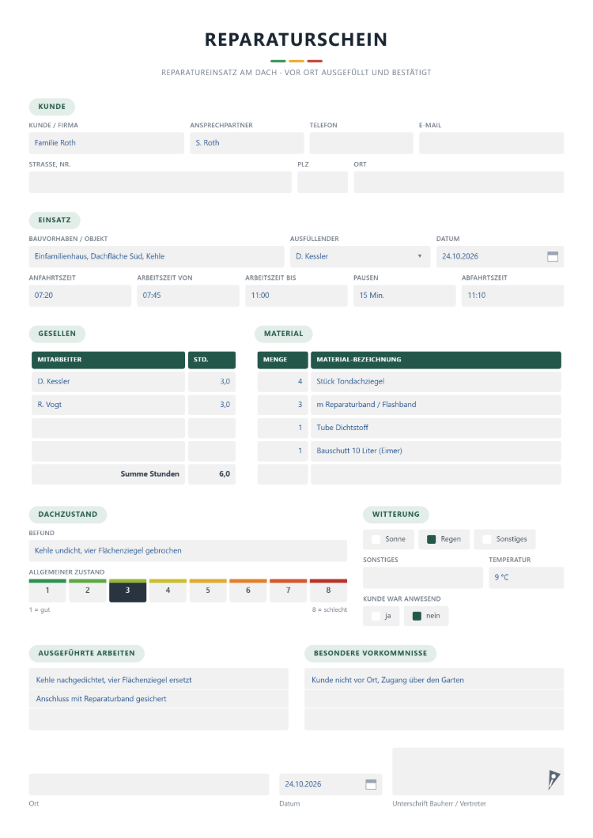Viewport: 593px width, 838px height.
Task: Edit Menge cell for Bauschutt row
Action: 283,451
